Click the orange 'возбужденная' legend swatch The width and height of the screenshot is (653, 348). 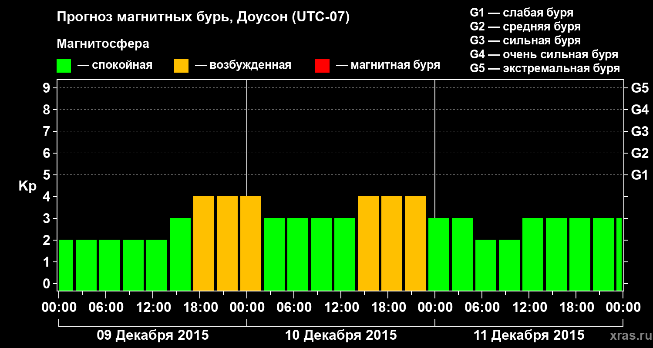coord(181,66)
